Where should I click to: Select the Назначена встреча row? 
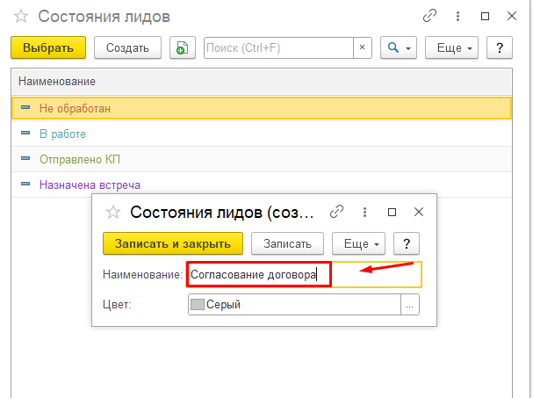[x=262, y=185]
